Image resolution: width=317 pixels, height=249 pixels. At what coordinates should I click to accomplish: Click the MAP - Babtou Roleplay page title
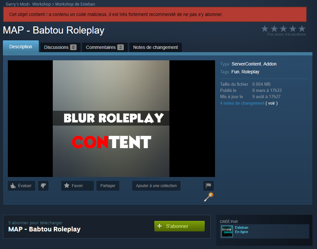click(x=53, y=30)
